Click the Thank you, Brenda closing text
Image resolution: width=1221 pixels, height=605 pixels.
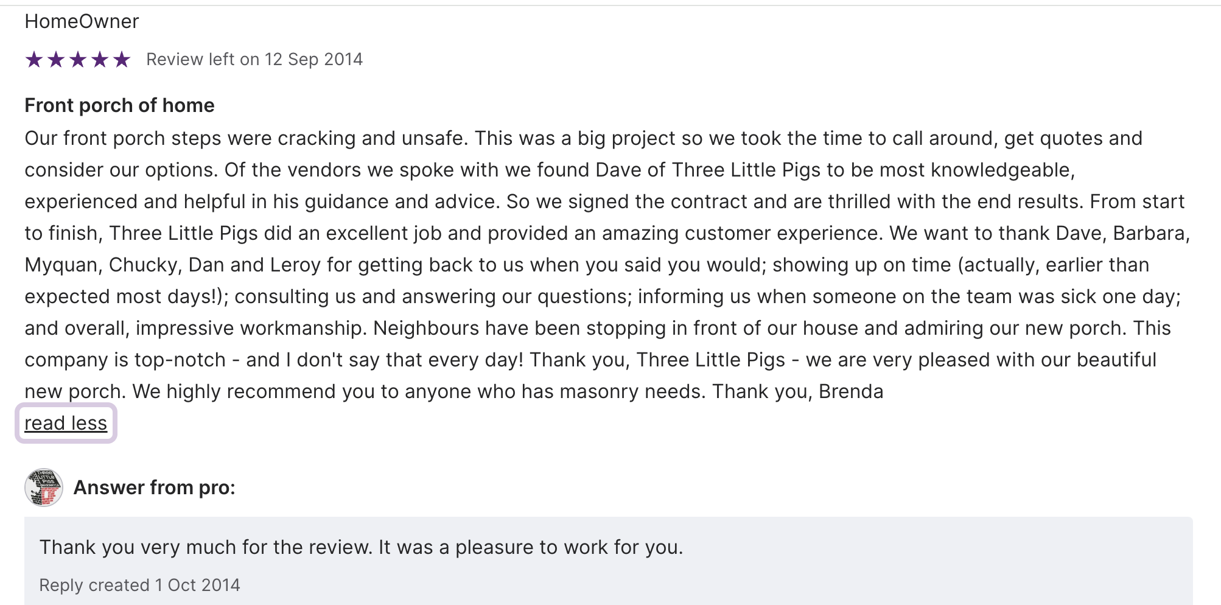(797, 391)
